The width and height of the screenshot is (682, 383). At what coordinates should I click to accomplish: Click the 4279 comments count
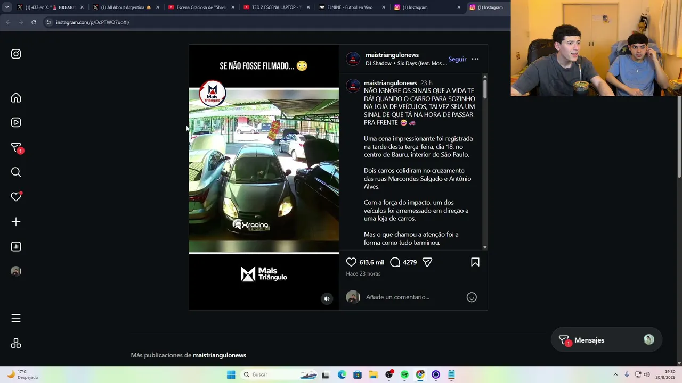410,262
